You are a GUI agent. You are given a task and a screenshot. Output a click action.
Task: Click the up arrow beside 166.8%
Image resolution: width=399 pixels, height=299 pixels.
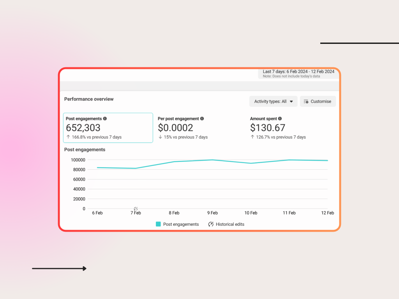[68, 137]
